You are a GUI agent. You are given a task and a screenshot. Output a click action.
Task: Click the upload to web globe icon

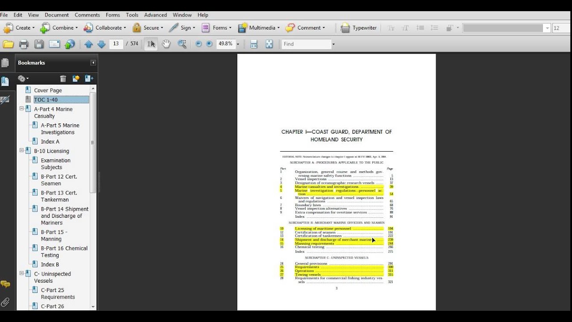(70, 44)
